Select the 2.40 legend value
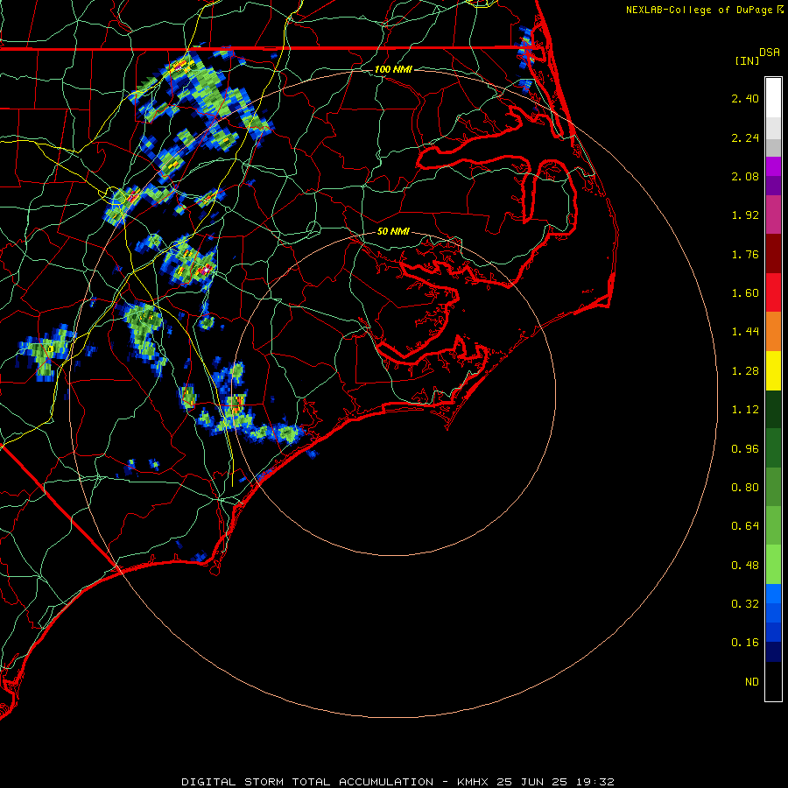The height and width of the screenshot is (788, 788). [745, 98]
